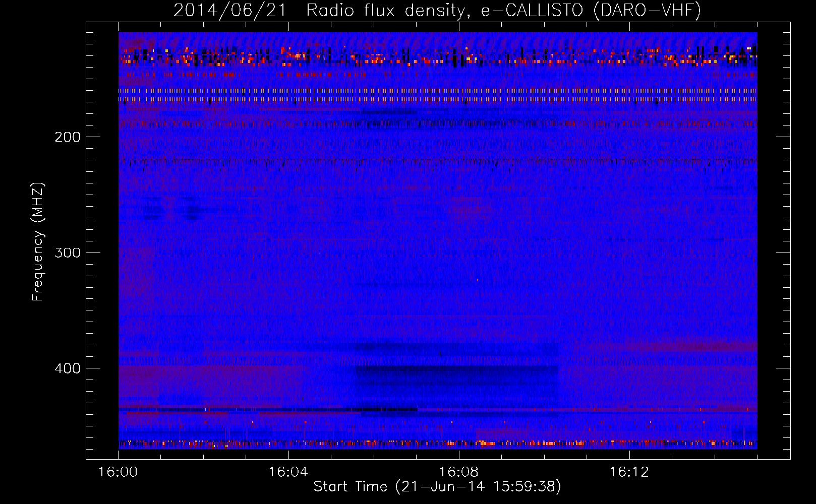Click the 'Start Time (21-Jun-14 15:59:38)' label
This screenshot has width=816, height=504.
tap(437, 487)
